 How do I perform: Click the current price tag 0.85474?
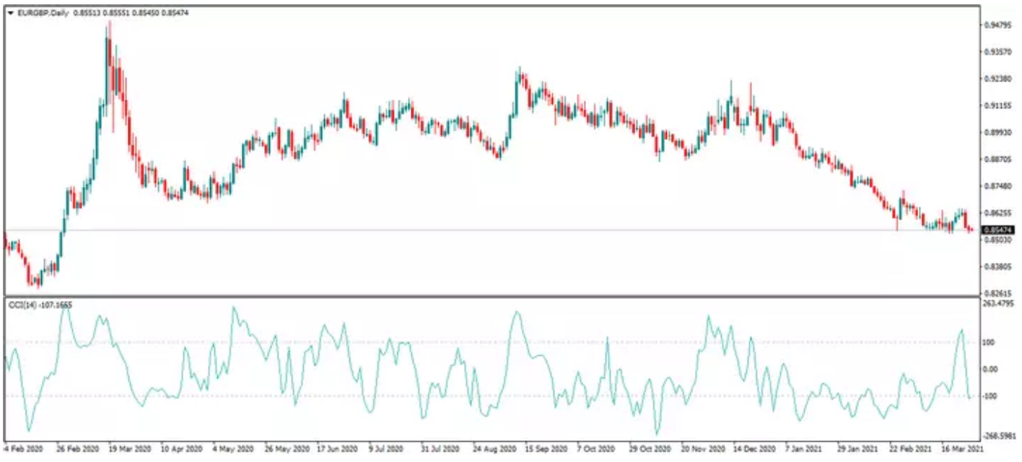click(x=998, y=230)
